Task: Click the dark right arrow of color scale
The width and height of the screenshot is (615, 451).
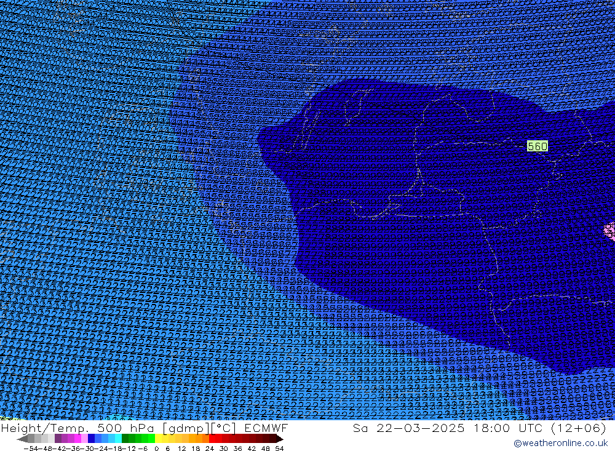Action: 279,439
